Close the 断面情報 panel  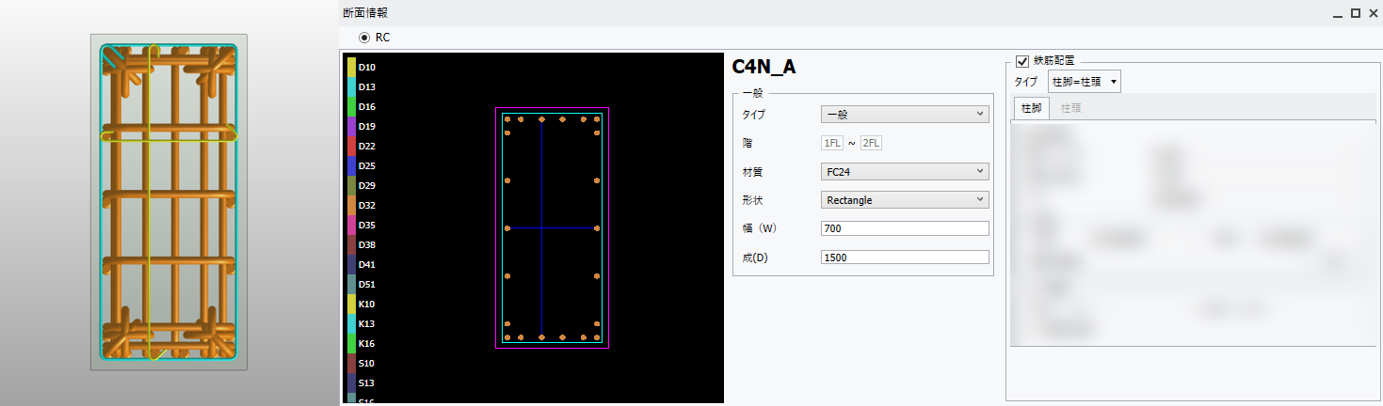click(x=1372, y=13)
